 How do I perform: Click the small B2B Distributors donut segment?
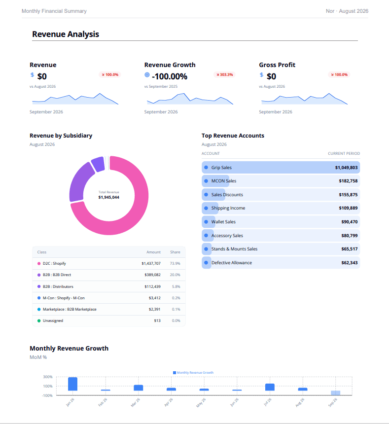click(x=98, y=164)
